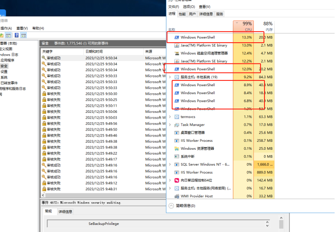
Task: Click the first Java(TM) Platform SE binary icon
Action: tap(177, 45)
